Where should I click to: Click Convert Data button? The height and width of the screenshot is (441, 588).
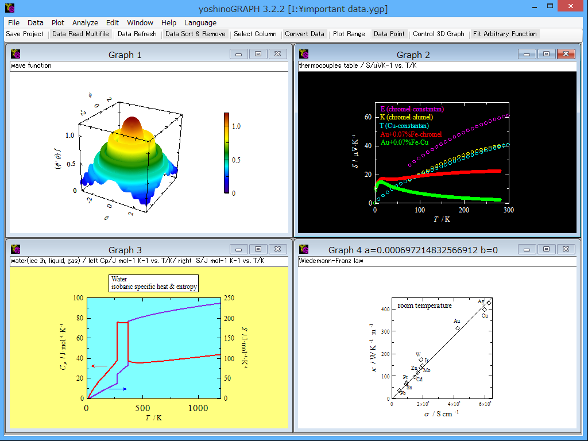[x=304, y=34]
